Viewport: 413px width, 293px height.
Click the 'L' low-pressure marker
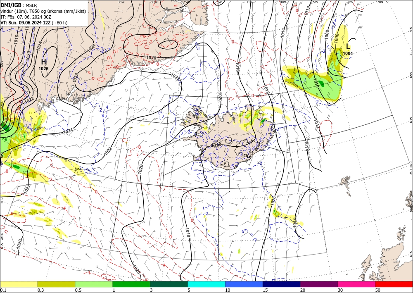click(x=348, y=47)
